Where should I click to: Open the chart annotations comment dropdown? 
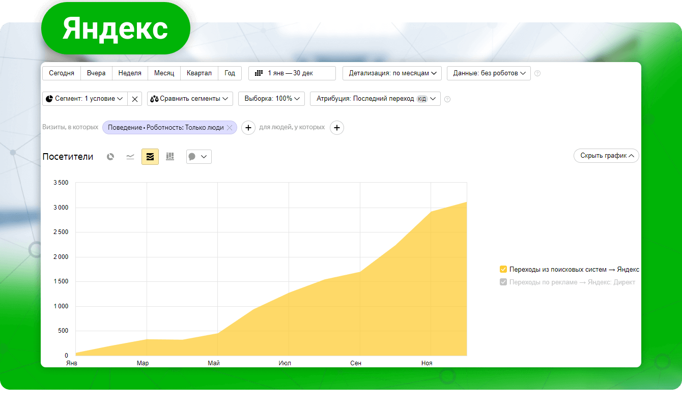coord(199,157)
